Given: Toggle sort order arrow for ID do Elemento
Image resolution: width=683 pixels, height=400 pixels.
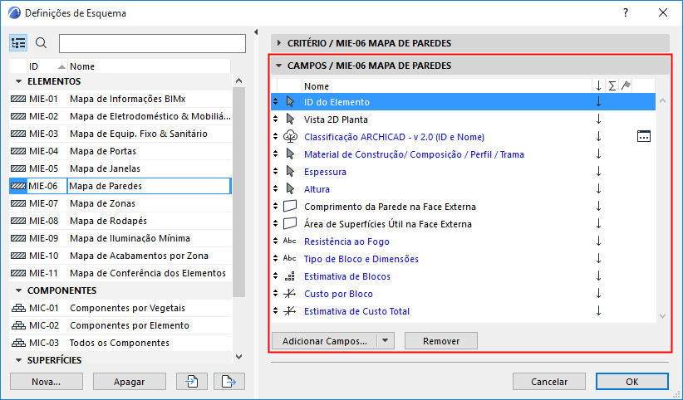Looking at the screenshot, I should 598,102.
